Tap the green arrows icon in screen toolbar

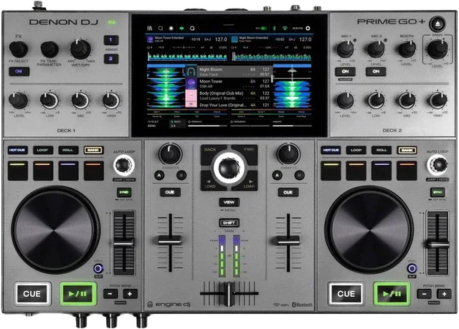coord(181,29)
